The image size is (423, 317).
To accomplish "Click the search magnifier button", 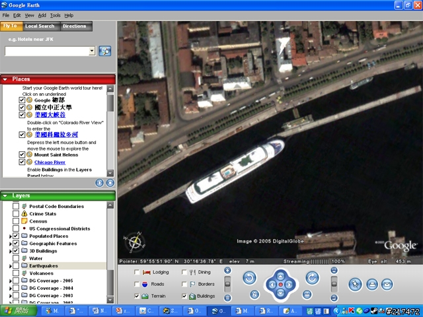I will click(x=104, y=51).
